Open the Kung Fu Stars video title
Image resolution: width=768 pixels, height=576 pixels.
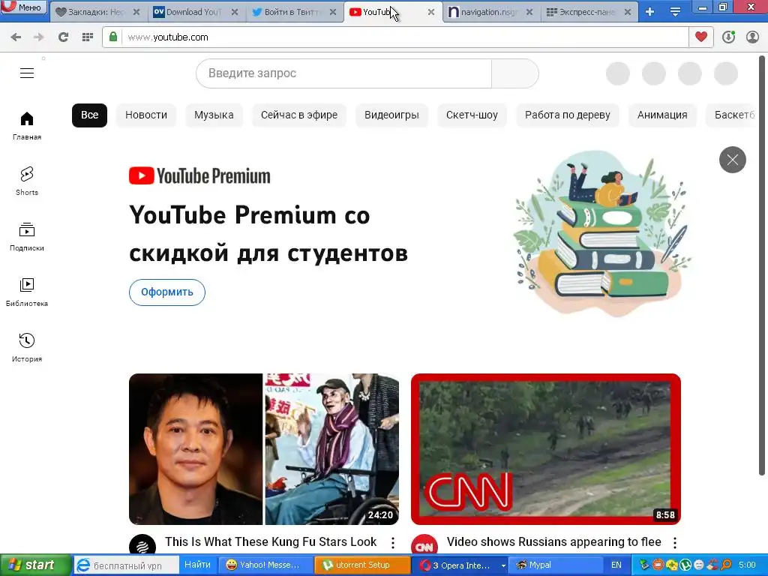(270, 542)
